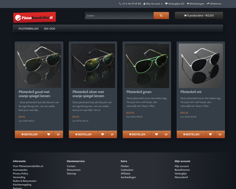Open the green pilotenbril product image
Screen dimensions: 236x189
[147, 66]
